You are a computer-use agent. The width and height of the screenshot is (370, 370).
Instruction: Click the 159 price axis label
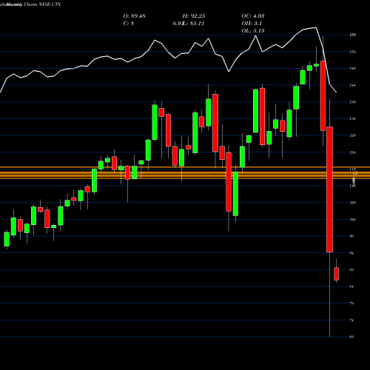click(x=352, y=35)
